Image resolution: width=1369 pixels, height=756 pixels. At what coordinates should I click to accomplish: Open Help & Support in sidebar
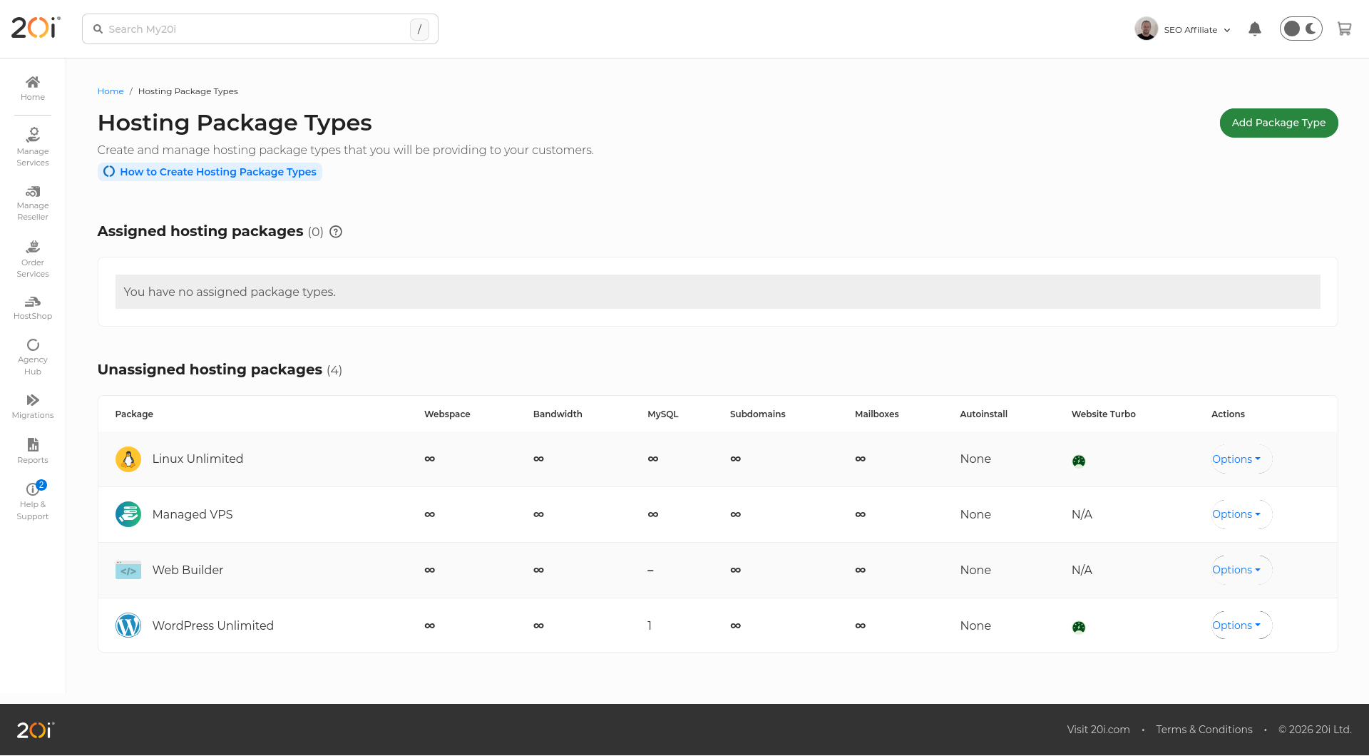tap(33, 501)
